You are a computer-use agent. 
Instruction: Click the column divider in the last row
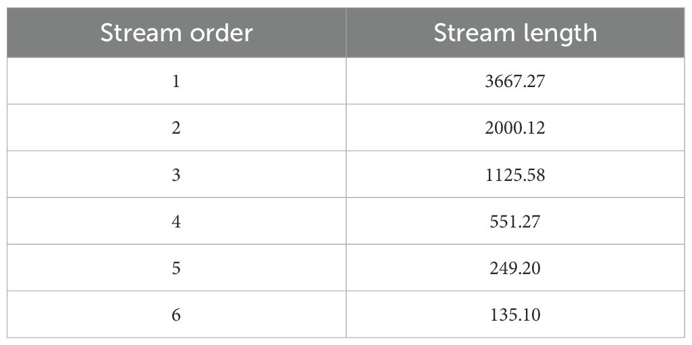pos(346,315)
